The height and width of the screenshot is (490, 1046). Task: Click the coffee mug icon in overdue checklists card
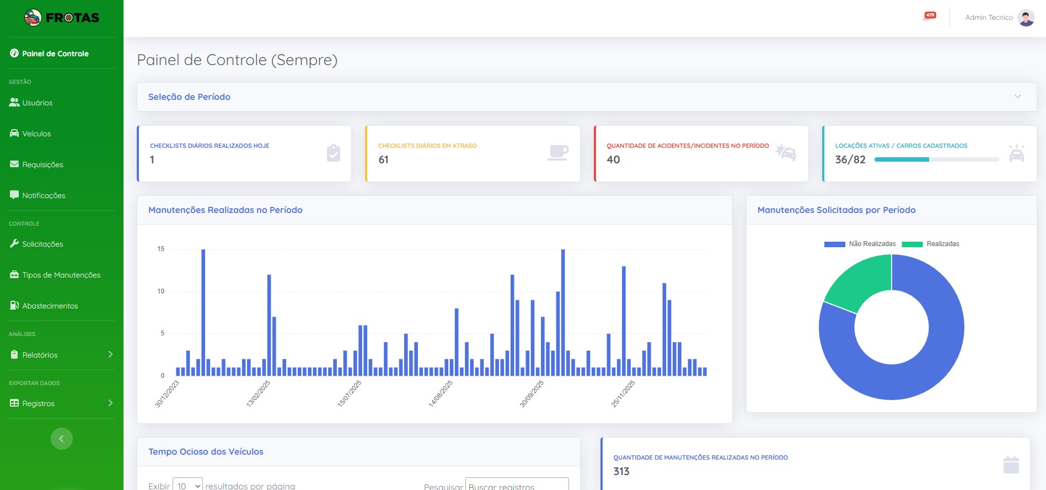(557, 153)
